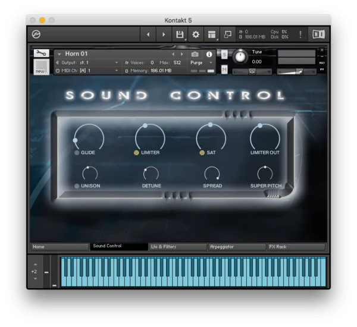Click the Cpu 1% meter text
The height and width of the screenshot is (327, 357).
point(279,32)
